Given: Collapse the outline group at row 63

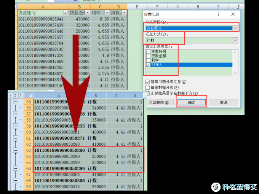Looking at the screenshot, I should pyautogui.click(x=16, y=150).
